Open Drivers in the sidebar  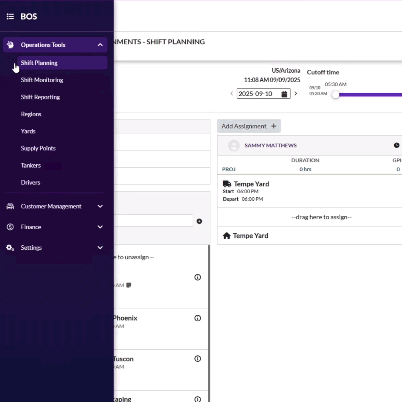click(30, 183)
